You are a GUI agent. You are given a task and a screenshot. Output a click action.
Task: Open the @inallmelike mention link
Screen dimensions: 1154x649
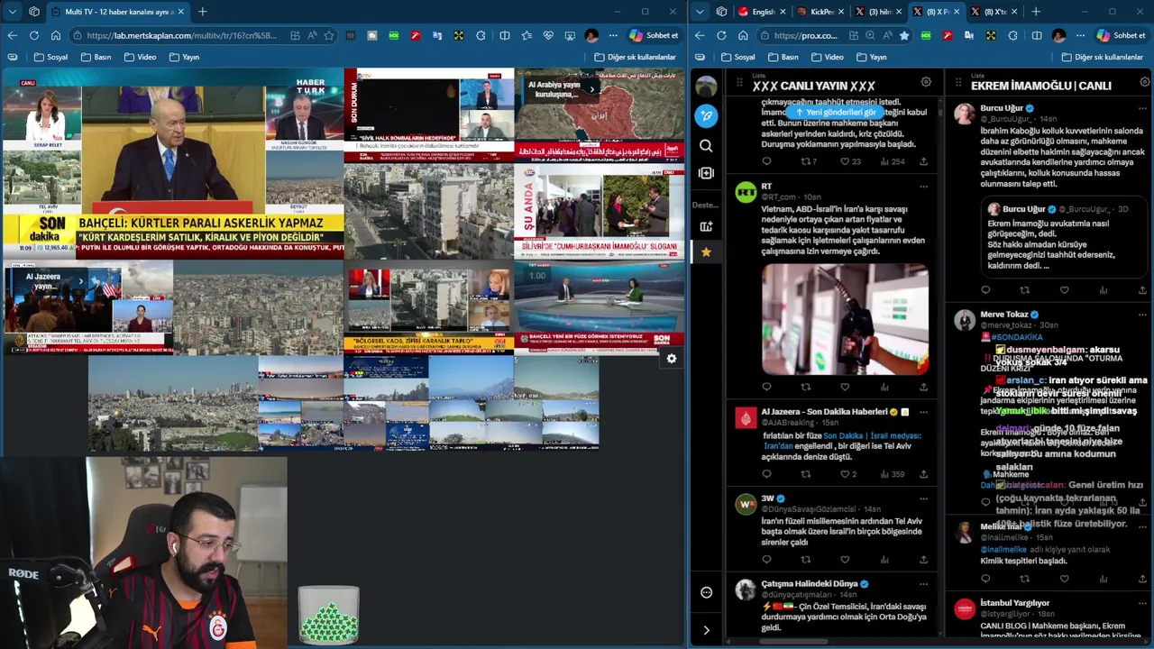pyautogui.click(x=1003, y=549)
